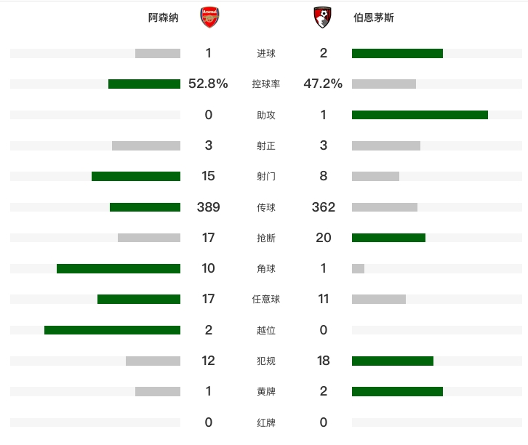Click the 红牌 stat label
Image resolution: width=528 pixels, height=445 pixels.
(x=266, y=422)
